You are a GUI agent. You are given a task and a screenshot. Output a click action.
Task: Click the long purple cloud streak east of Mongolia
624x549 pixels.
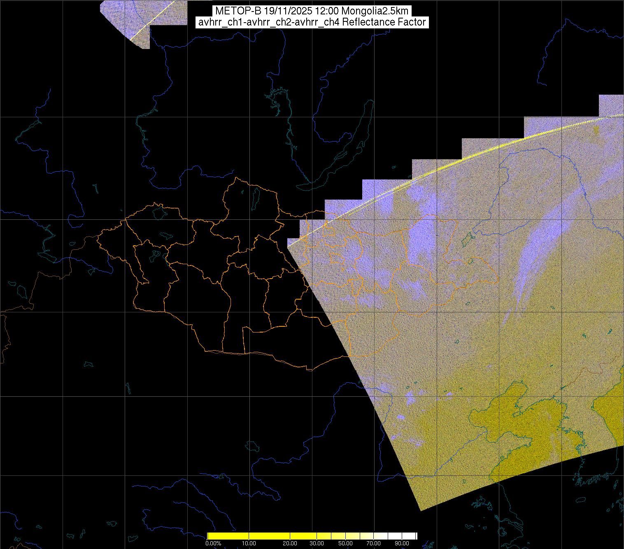531,255
